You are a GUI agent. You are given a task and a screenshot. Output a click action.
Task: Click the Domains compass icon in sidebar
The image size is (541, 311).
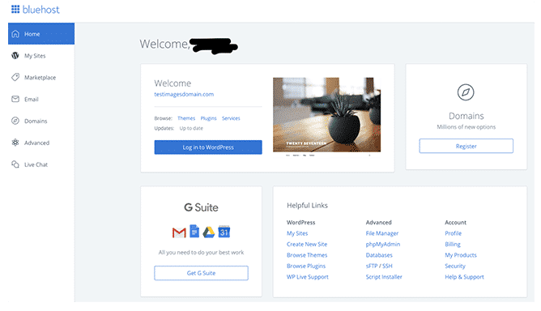click(x=15, y=121)
